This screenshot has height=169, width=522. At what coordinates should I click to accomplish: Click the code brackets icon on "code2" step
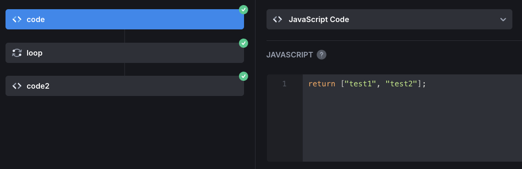point(17,86)
